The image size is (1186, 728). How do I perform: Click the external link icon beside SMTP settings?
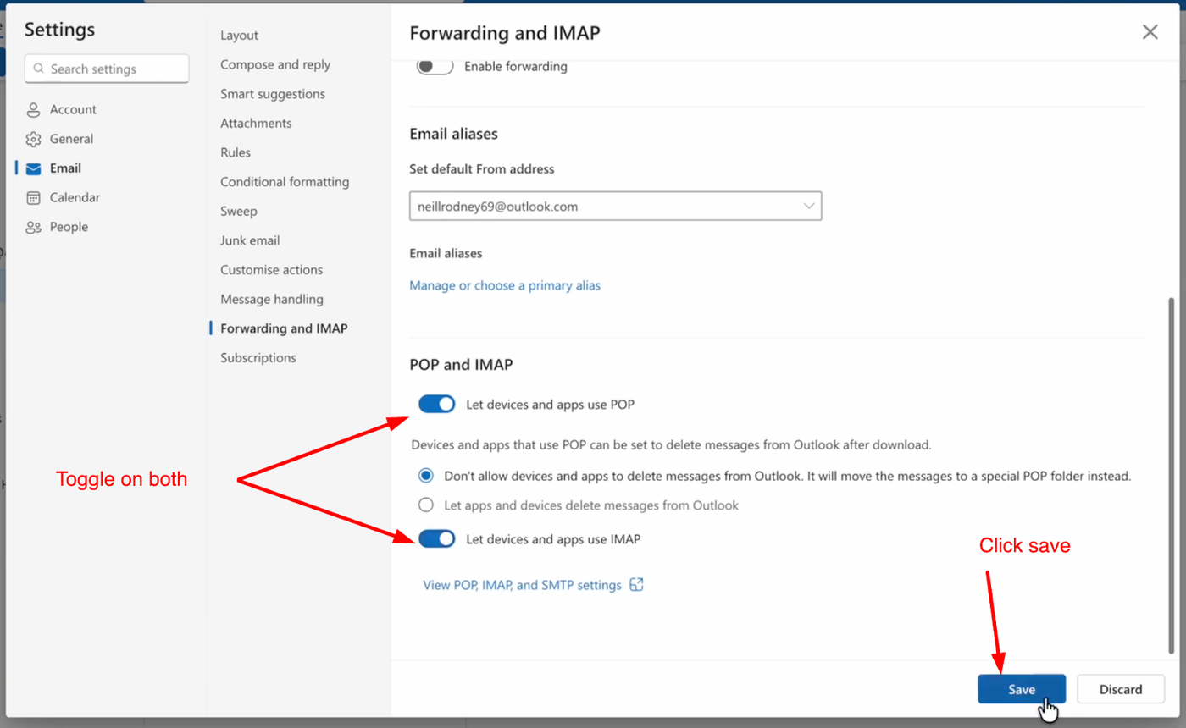[x=637, y=585]
